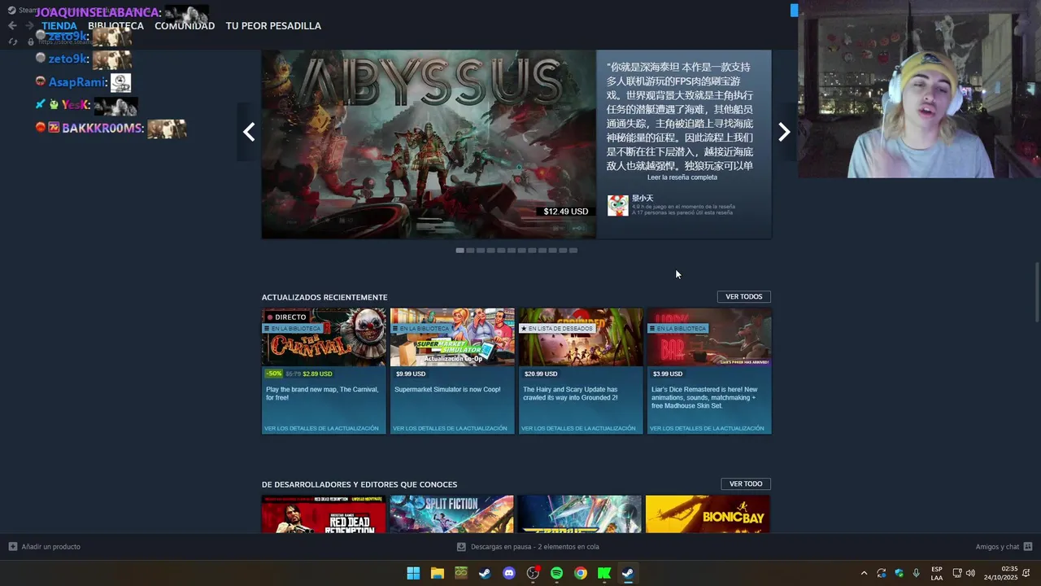The image size is (1041, 586).
Task: Open the green Kick app in taskbar
Action: 604,573
